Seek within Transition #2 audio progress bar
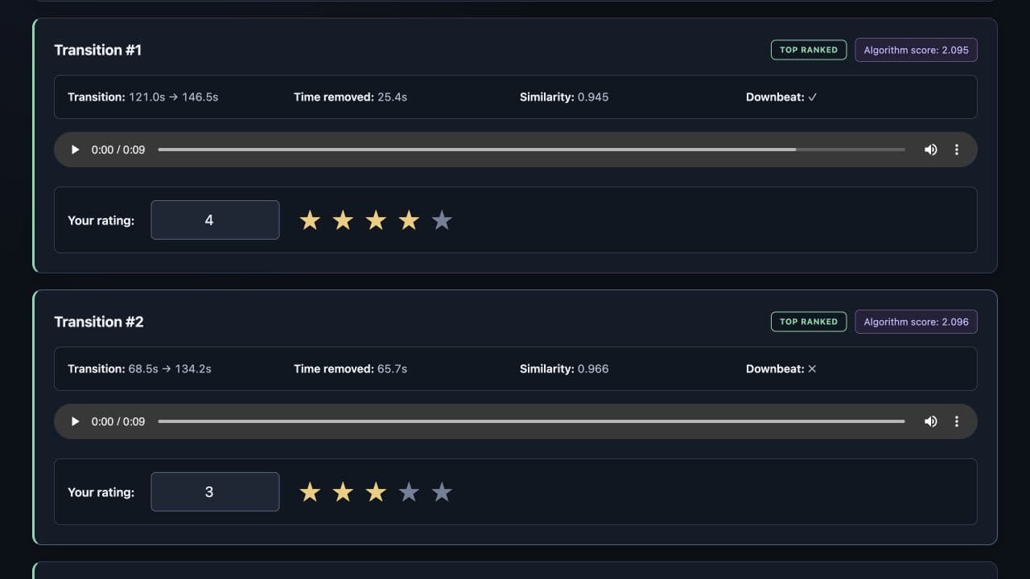 pos(532,421)
